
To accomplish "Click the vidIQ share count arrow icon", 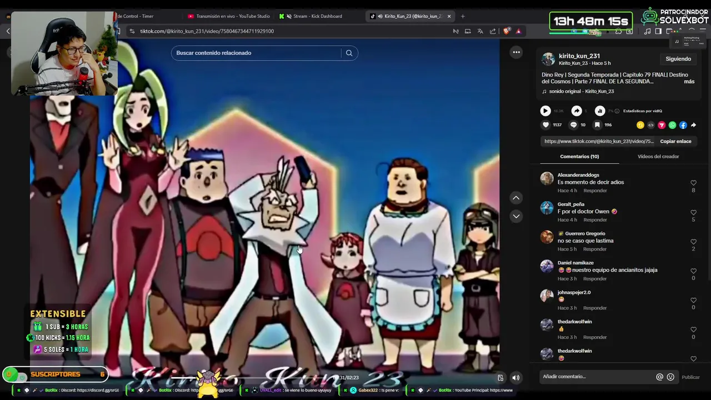I will [x=577, y=111].
